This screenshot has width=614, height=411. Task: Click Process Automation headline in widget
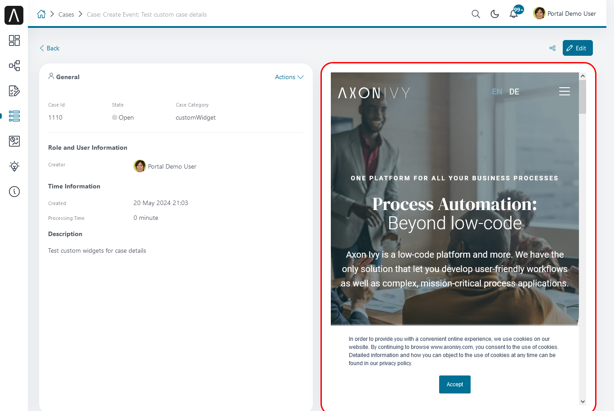pyautogui.click(x=454, y=204)
